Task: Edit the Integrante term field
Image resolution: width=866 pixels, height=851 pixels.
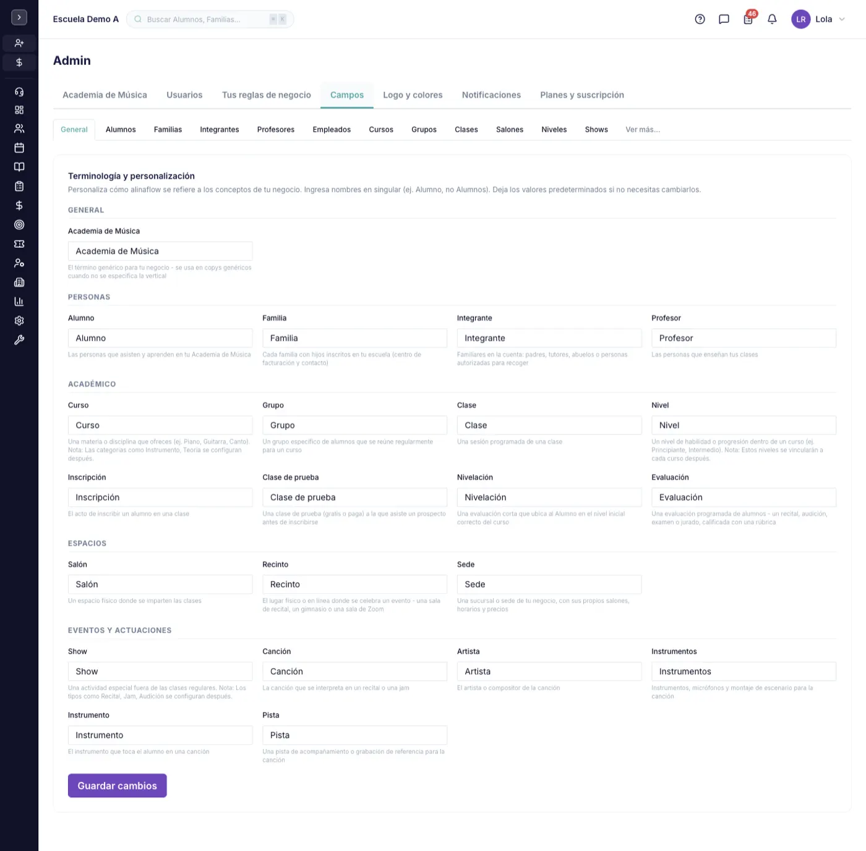Action: (x=549, y=338)
